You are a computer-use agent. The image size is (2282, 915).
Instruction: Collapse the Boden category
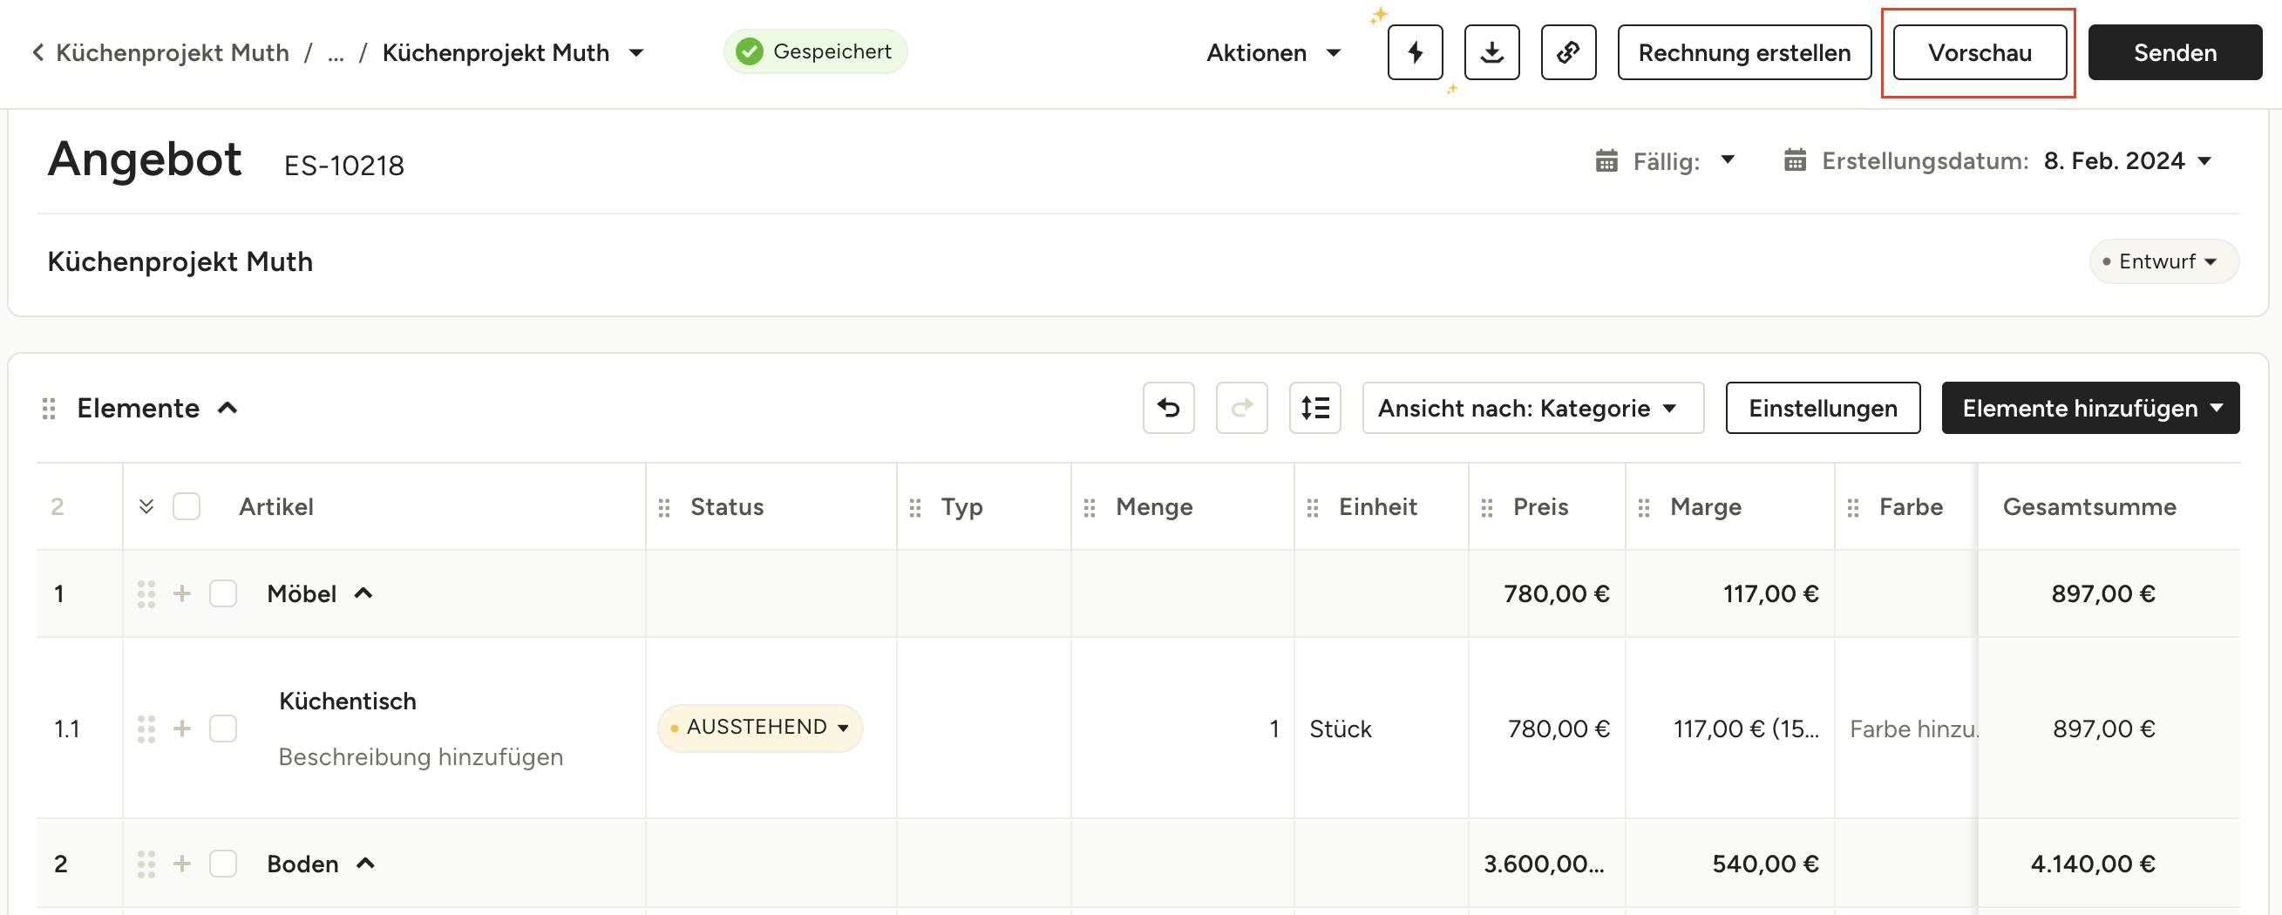365,864
